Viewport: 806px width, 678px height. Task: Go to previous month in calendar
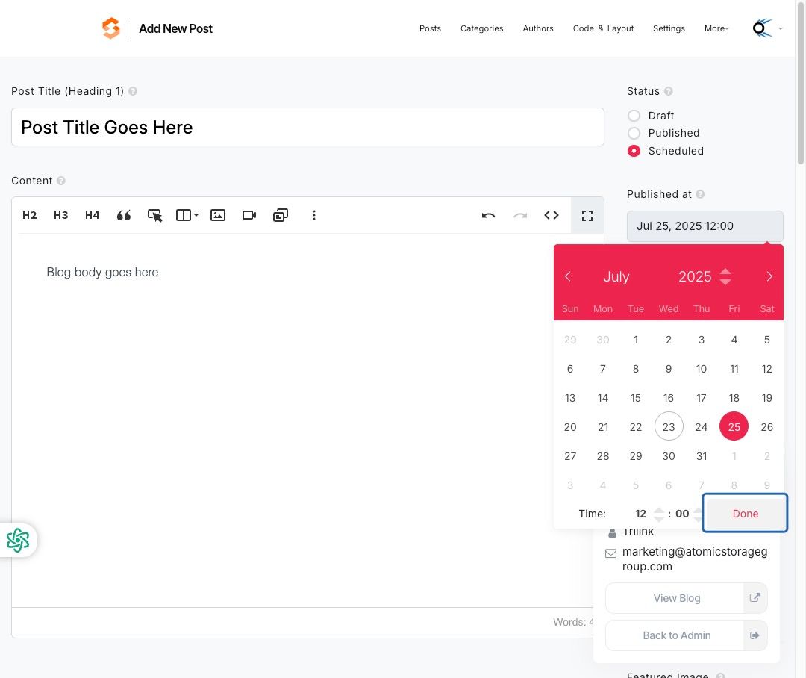(567, 276)
